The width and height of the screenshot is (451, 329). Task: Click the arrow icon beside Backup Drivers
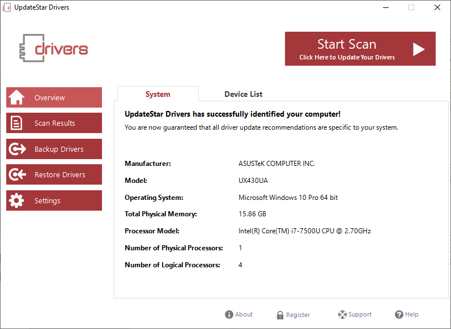(x=17, y=149)
